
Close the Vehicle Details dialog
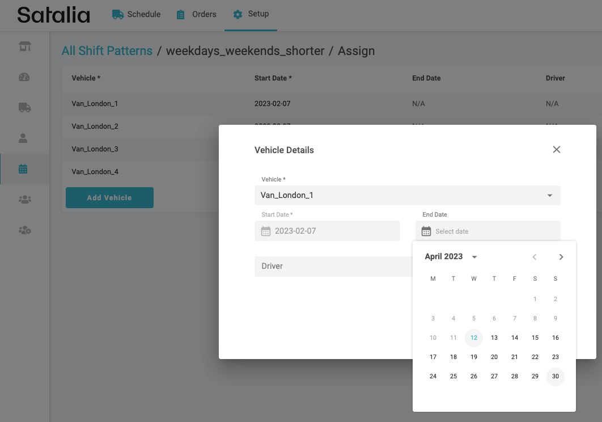[x=556, y=150]
